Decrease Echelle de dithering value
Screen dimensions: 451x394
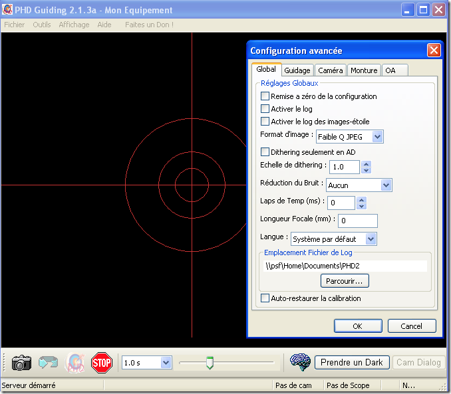[366, 170]
